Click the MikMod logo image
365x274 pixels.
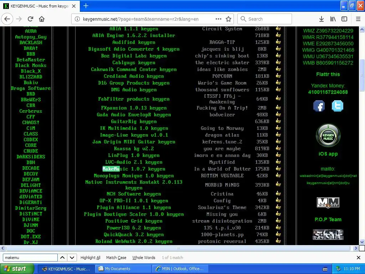click(328, 203)
